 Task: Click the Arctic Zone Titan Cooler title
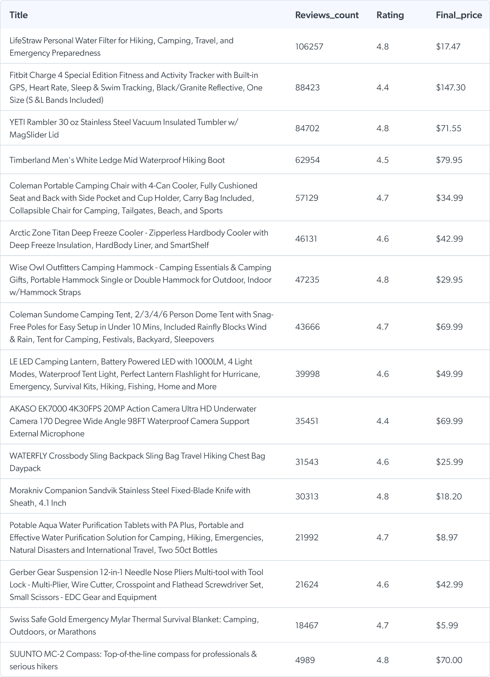pyautogui.click(x=139, y=239)
